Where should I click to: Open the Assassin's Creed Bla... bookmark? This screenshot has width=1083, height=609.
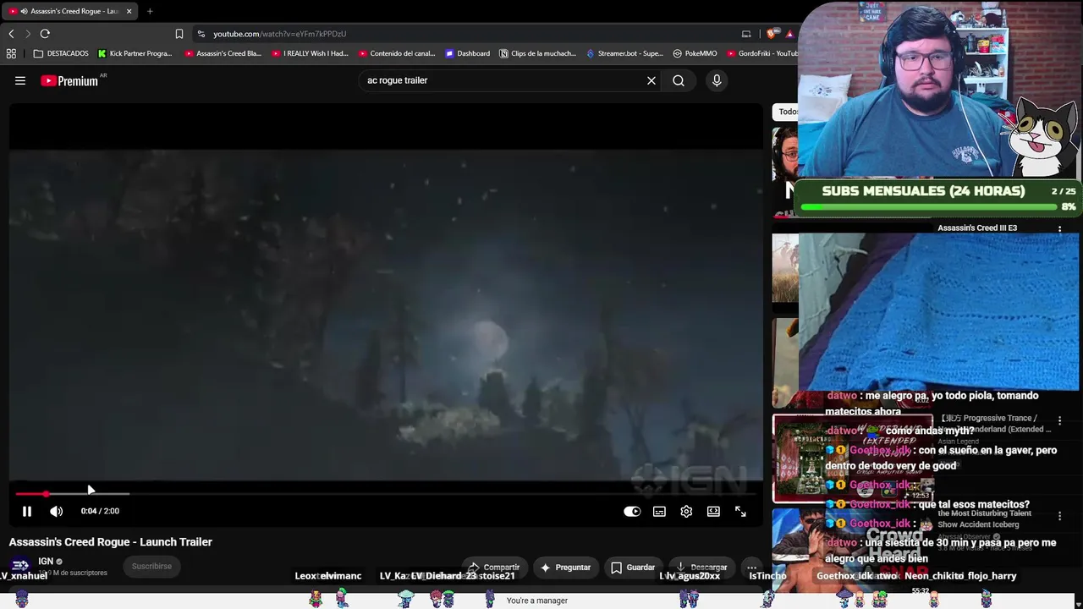pos(223,53)
